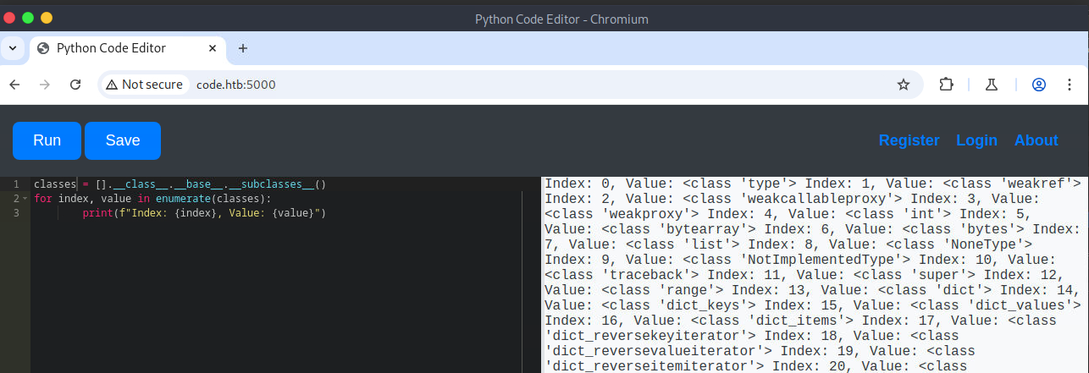Click the window's green maximize button
This screenshot has width=1089, height=373.
point(29,18)
